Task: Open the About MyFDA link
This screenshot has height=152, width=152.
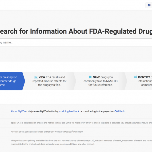Action: click(x=18, y=111)
